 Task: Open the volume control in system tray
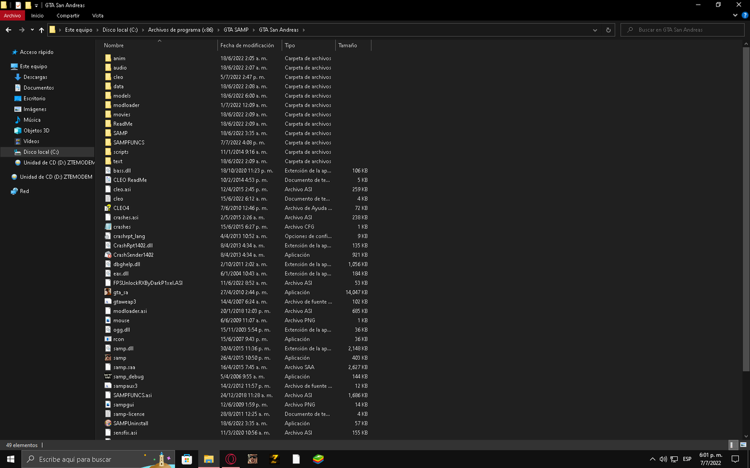tap(663, 459)
